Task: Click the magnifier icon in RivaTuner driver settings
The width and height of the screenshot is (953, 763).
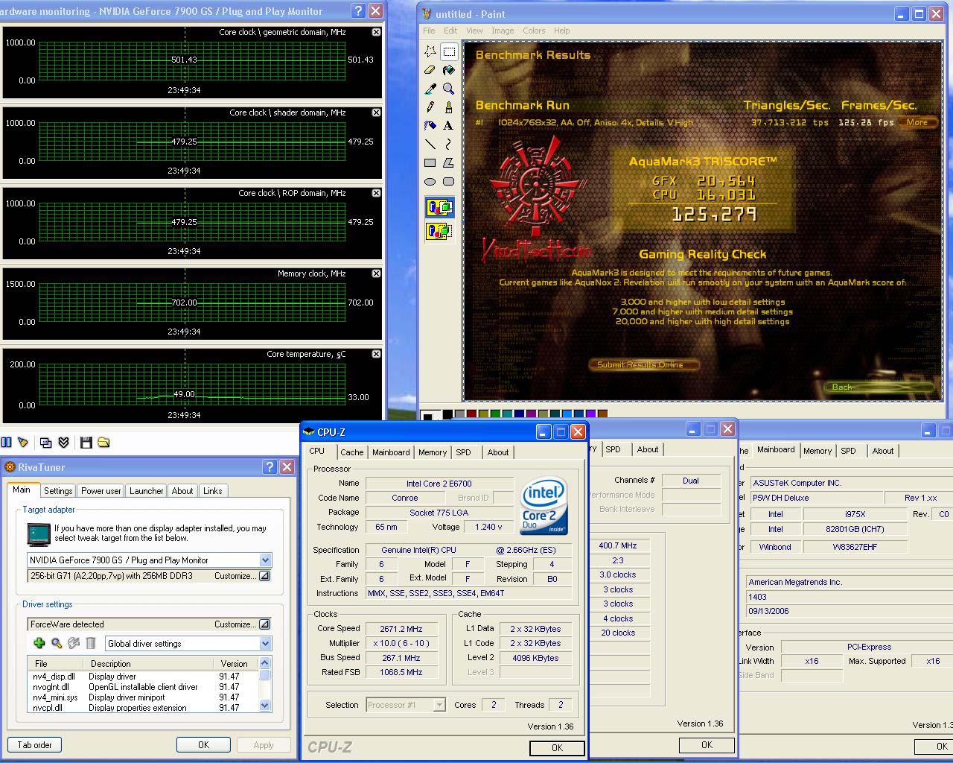Action: (57, 643)
